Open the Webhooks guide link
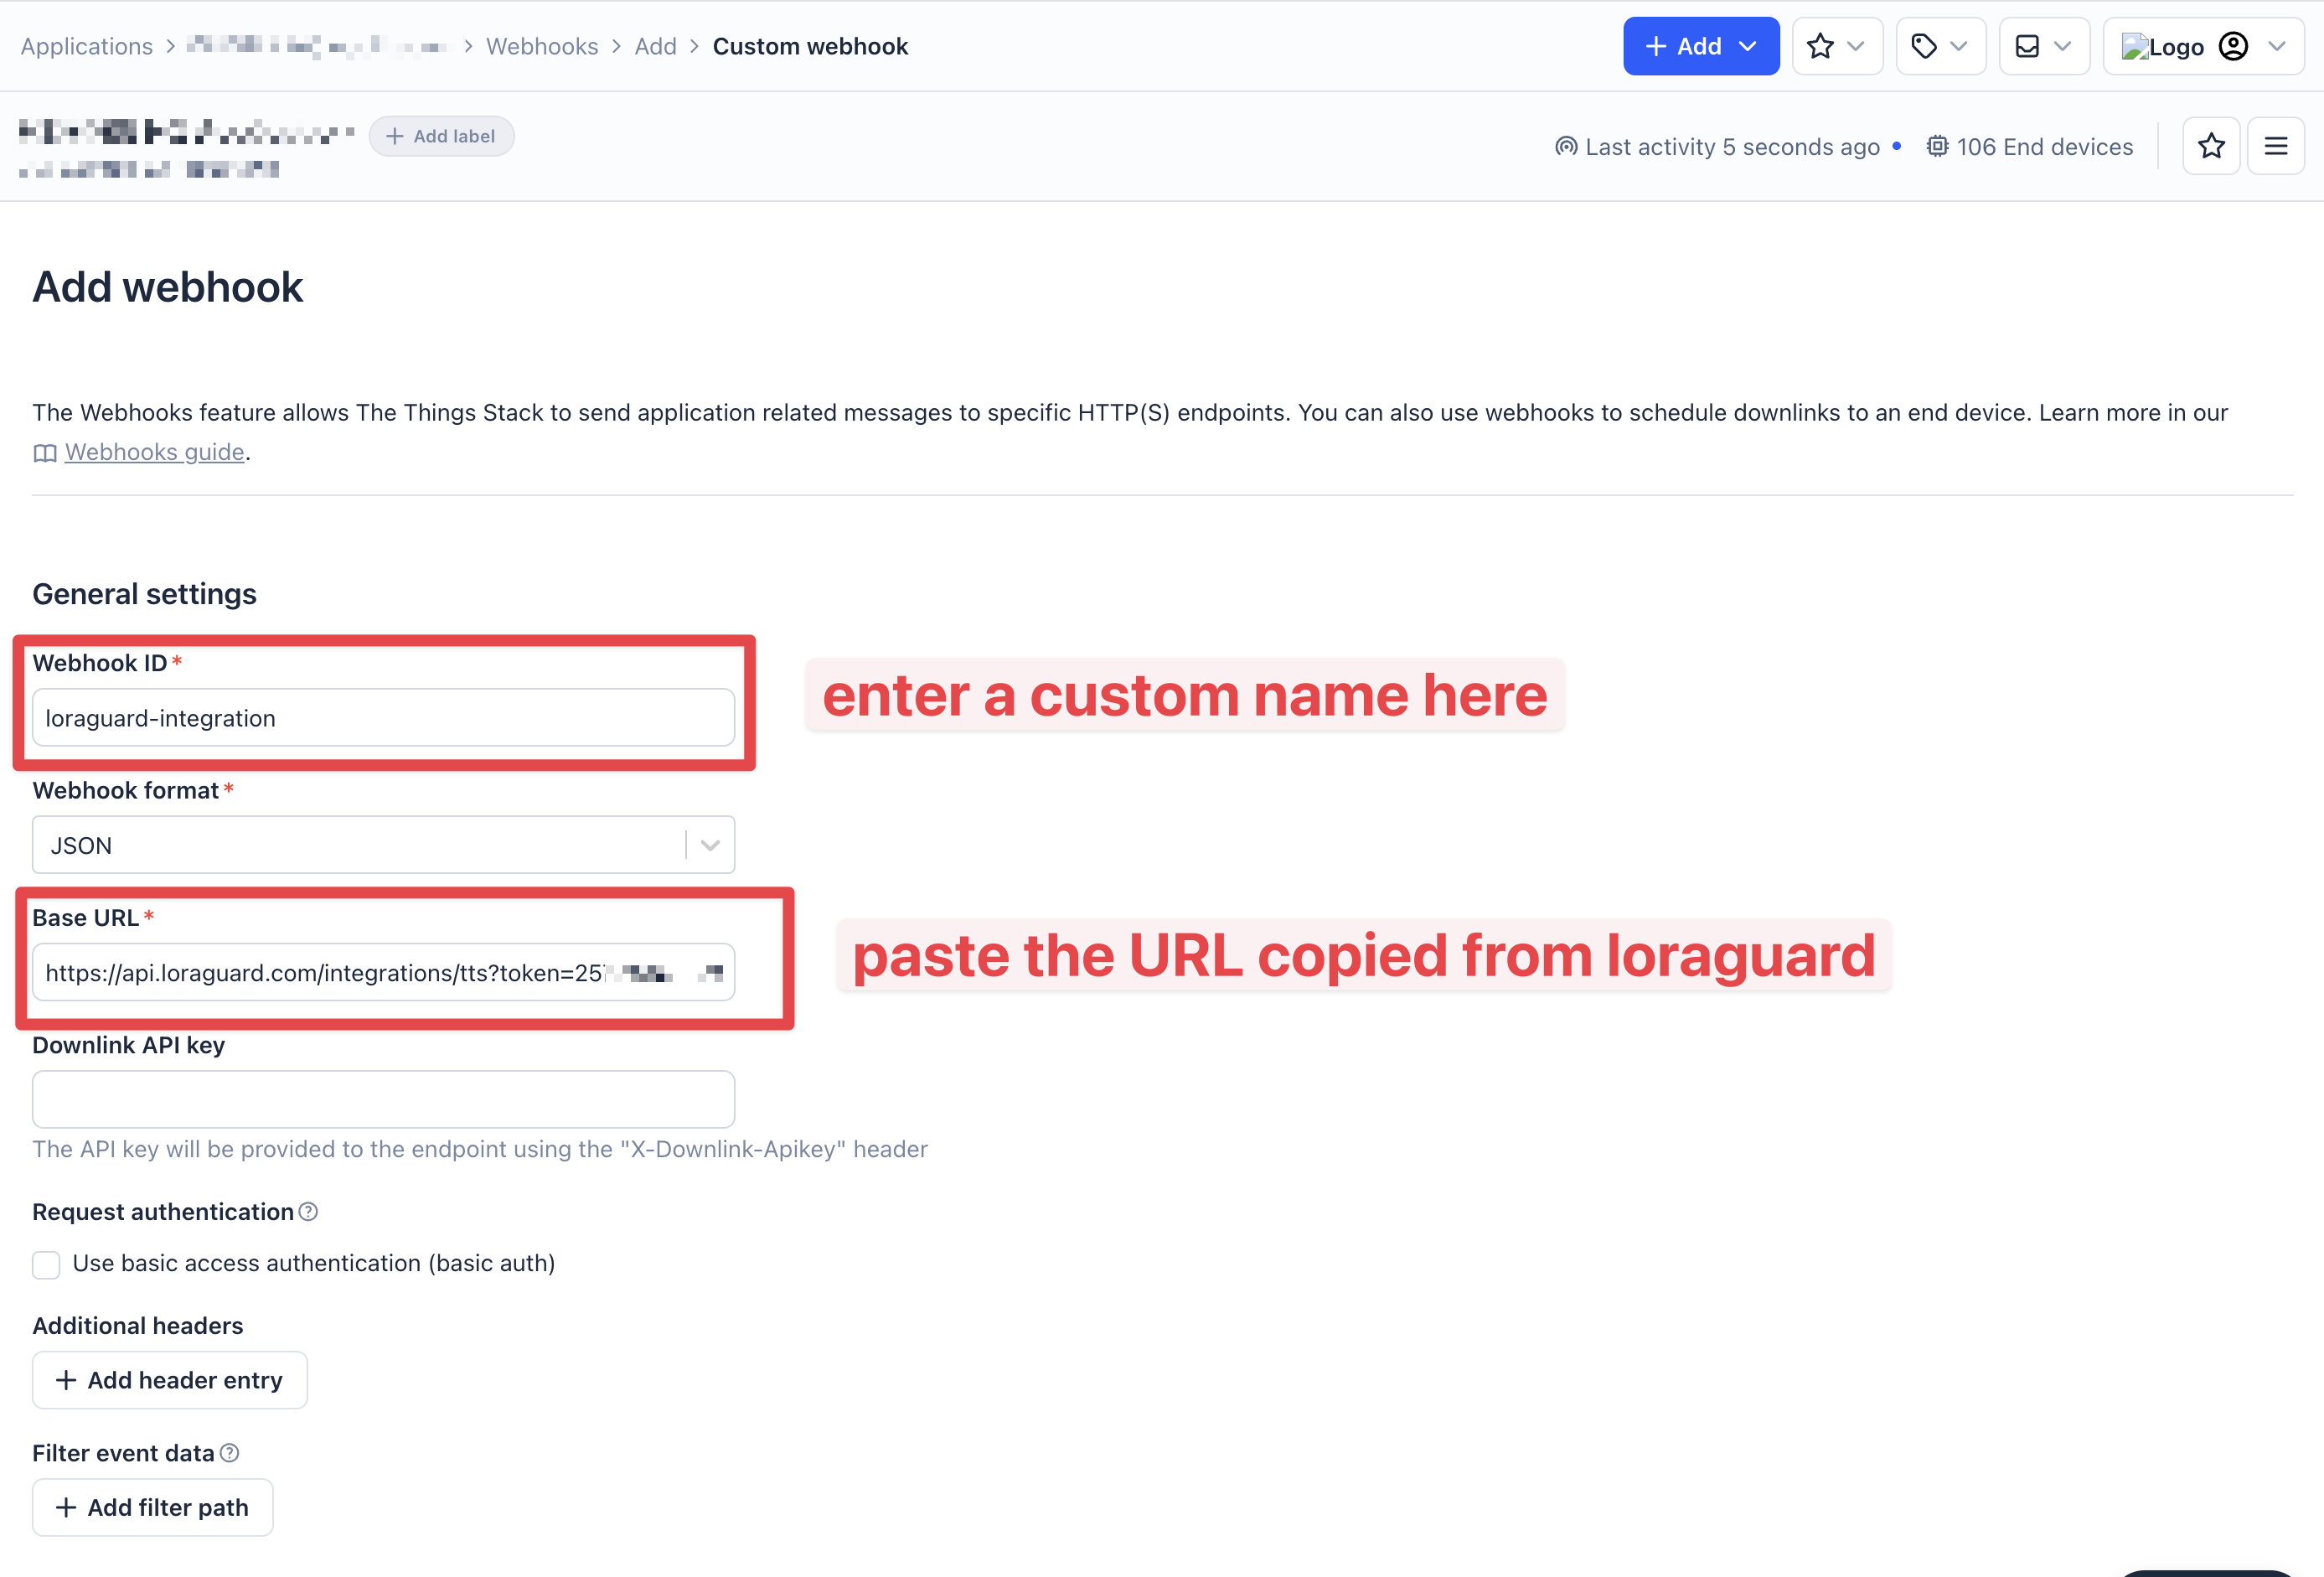The height and width of the screenshot is (1577, 2324). tap(154, 452)
